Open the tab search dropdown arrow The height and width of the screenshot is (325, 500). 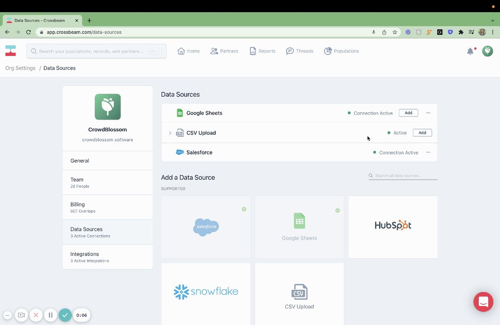point(493,20)
